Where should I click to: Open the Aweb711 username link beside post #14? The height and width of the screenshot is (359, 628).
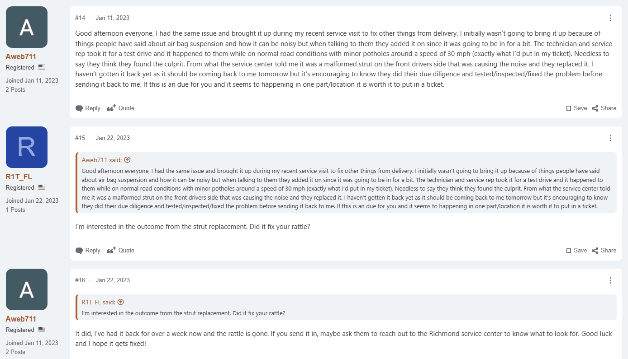(x=21, y=56)
